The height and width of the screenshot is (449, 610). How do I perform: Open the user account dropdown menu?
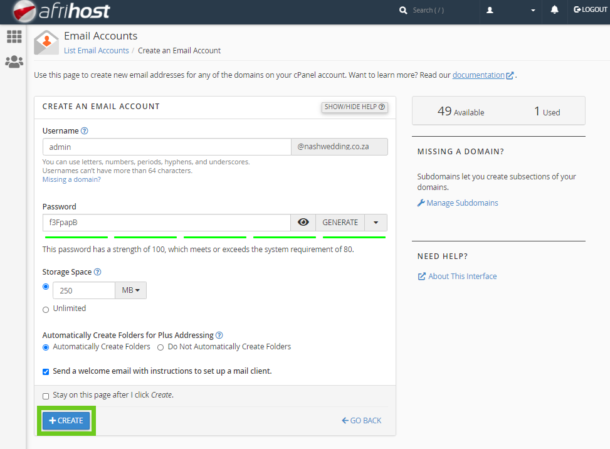pyautogui.click(x=511, y=11)
